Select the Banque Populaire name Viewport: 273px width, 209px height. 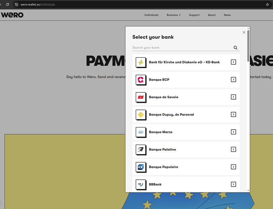[x=163, y=167]
